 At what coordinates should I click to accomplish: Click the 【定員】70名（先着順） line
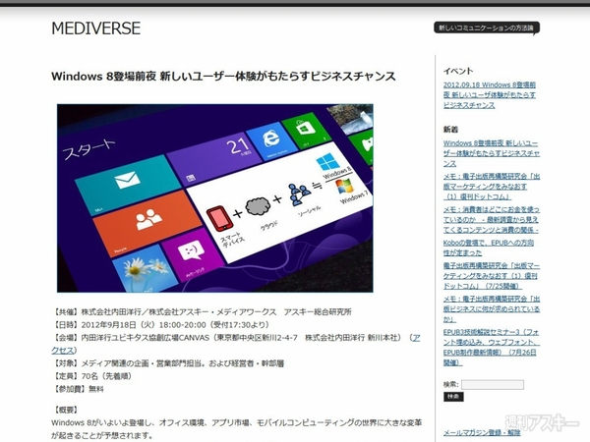93,376
